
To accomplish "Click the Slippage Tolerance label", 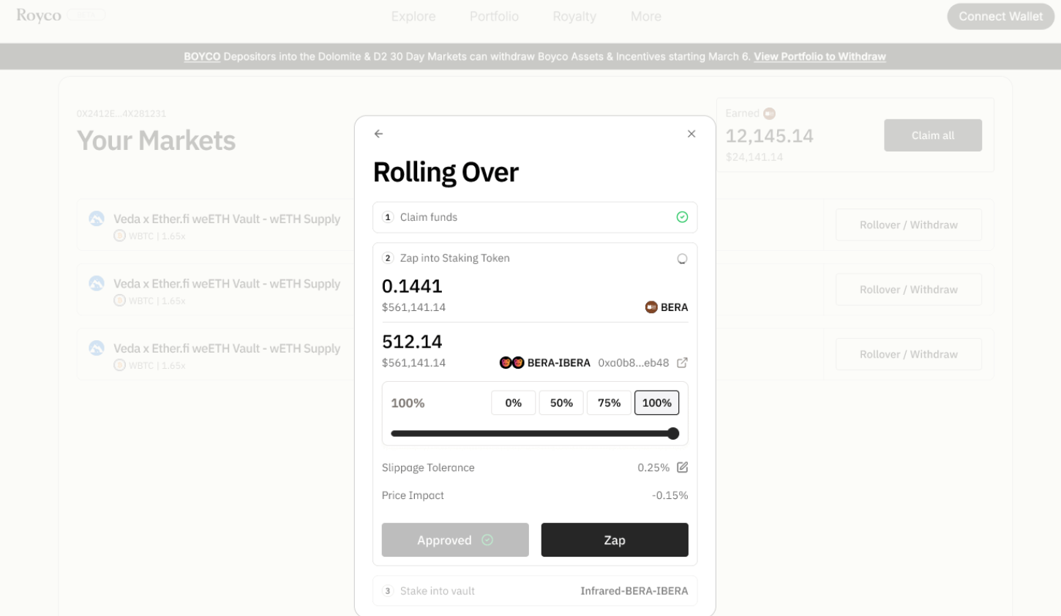I will pyautogui.click(x=428, y=467).
